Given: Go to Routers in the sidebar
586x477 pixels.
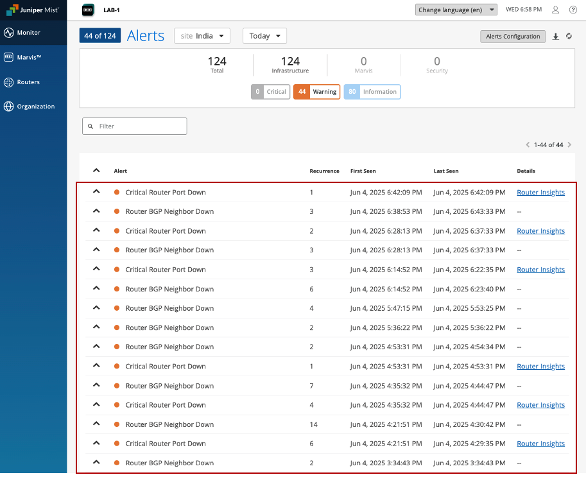Looking at the screenshot, I should 28,82.
